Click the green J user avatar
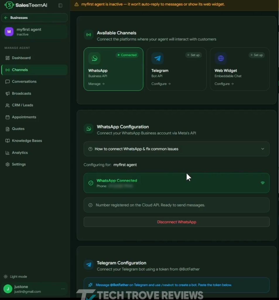The height and width of the screenshot is (300, 279). click(x=8, y=289)
